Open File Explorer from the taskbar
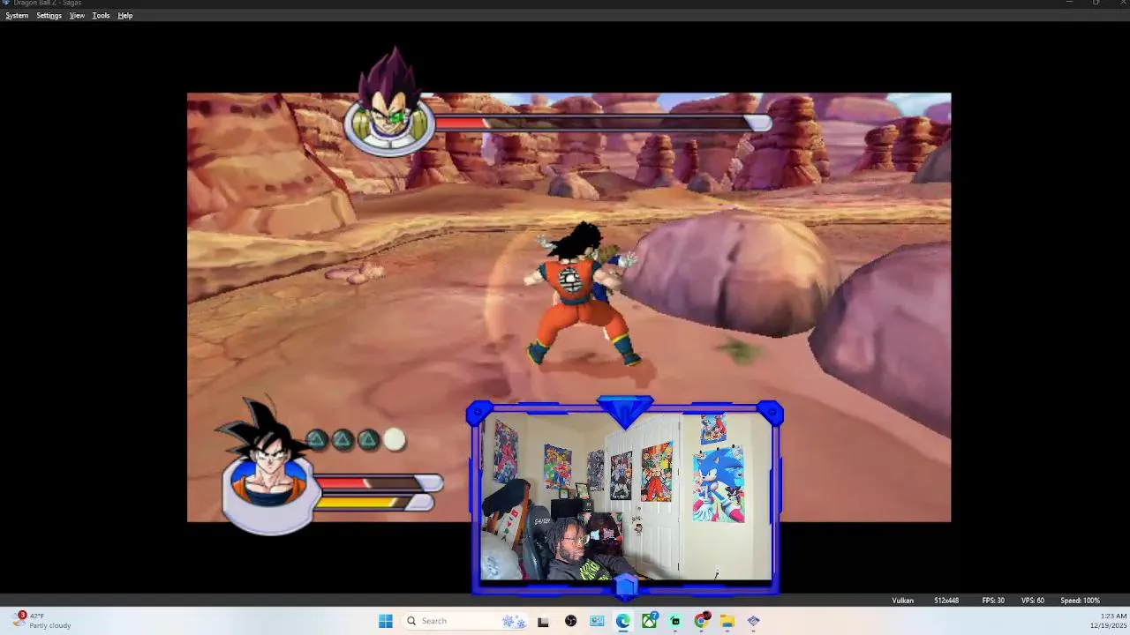 727,621
